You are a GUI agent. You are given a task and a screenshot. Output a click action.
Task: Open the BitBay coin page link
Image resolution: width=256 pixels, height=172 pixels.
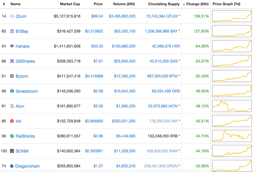tap(22, 31)
